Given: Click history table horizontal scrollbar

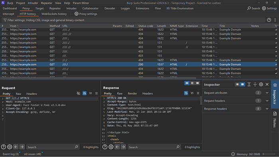Looking at the screenshot, I should pyautogui.click(x=98, y=78).
